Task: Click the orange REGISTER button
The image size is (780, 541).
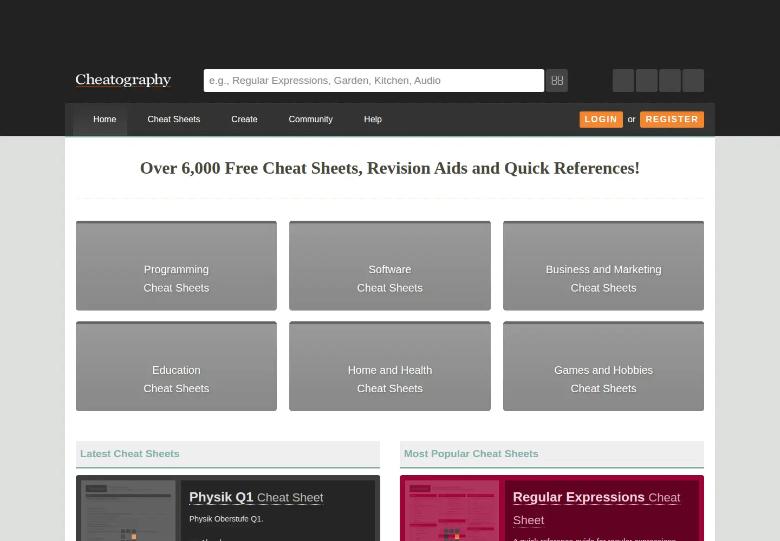Action: (x=672, y=120)
